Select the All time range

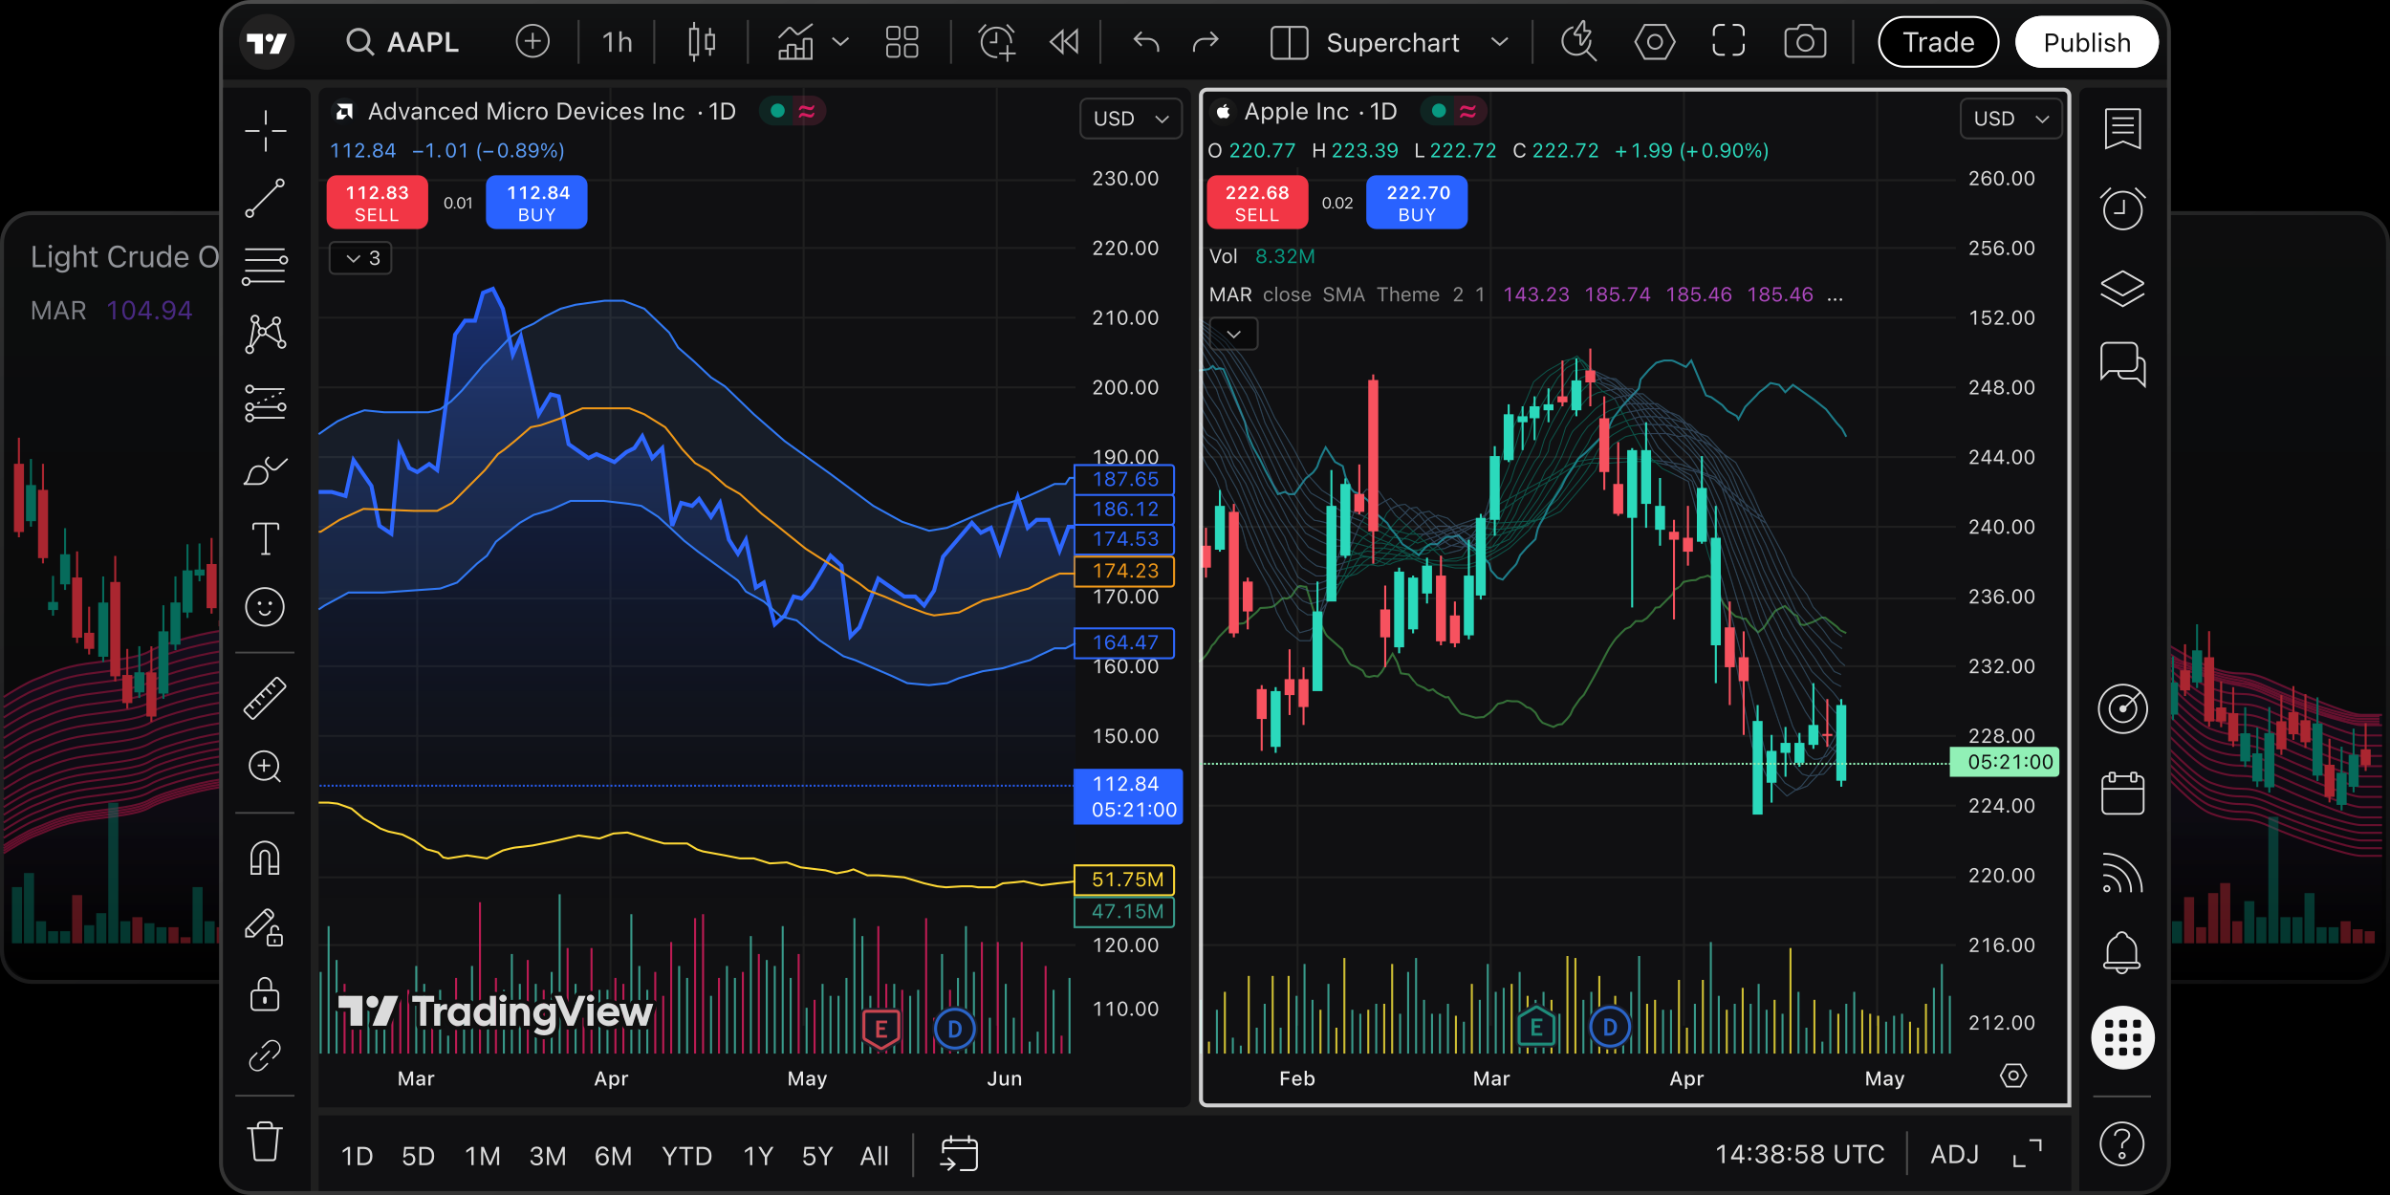point(874,1156)
